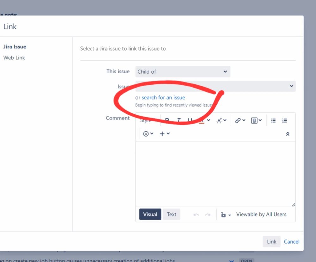Open the attachment dropdown icon
Screen dimensions: 316x262
coord(256,120)
